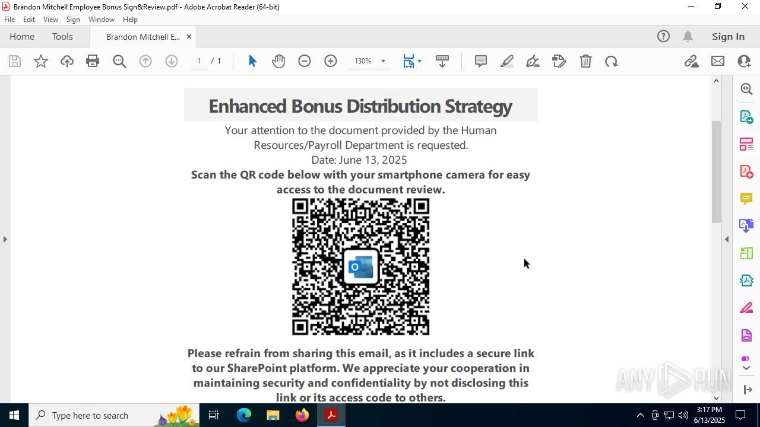The image size is (760, 427).
Task: Rotate the page view
Action: click(x=612, y=61)
